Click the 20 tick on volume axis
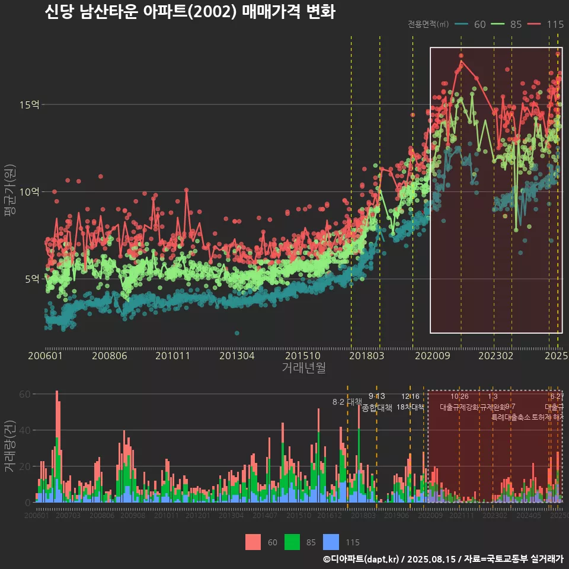 point(25,466)
